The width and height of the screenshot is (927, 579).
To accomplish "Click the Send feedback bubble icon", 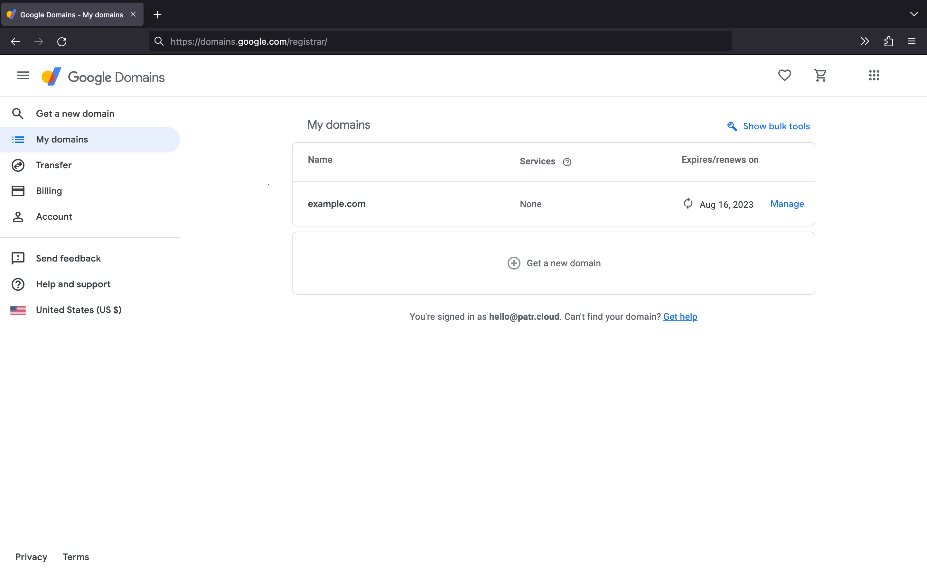I will pyautogui.click(x=18, y=259).
